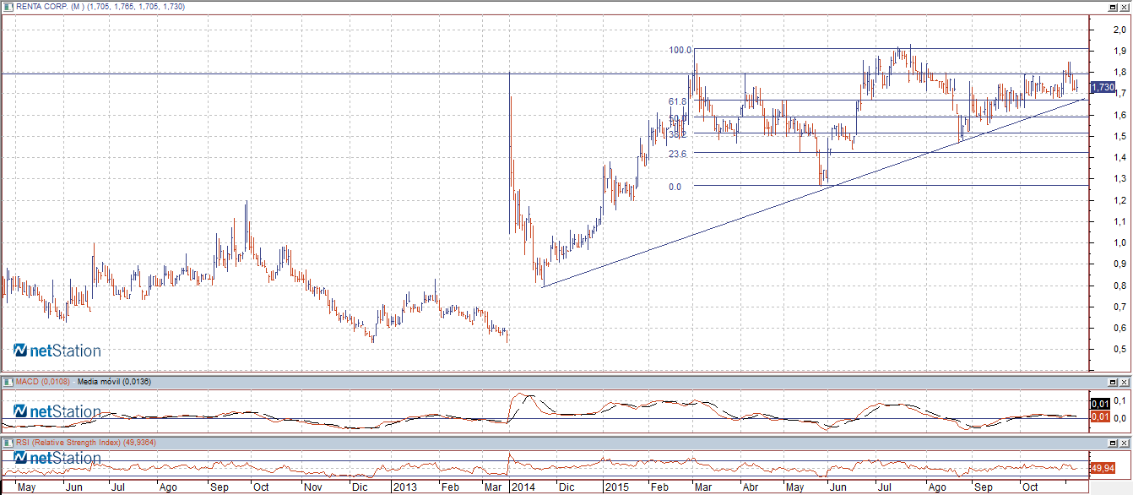Click the 1,730 current price tag
This screenshot has height=495, width=1133.
1103,87
